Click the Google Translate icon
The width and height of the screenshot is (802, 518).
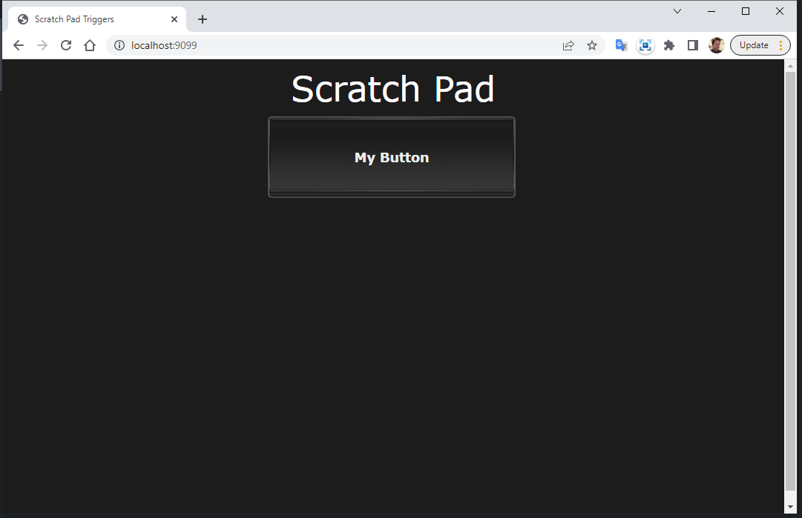[x=621, y=45]
